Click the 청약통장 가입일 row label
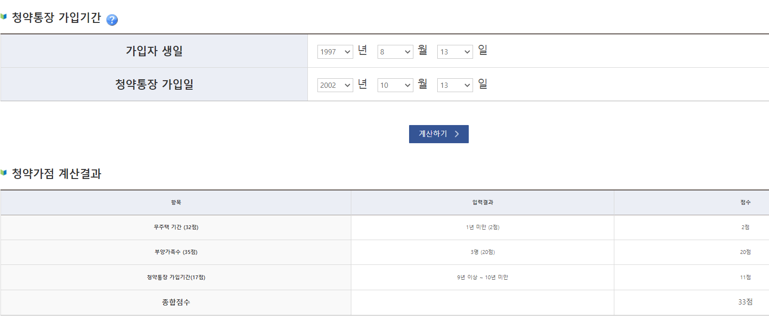Screen dimensions: 769x326 (x=154, y=84)
